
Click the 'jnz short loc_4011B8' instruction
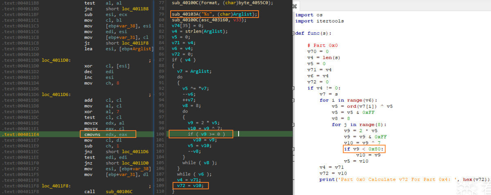click(x=111, y=8)
